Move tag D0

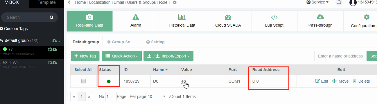pos(340,81)
